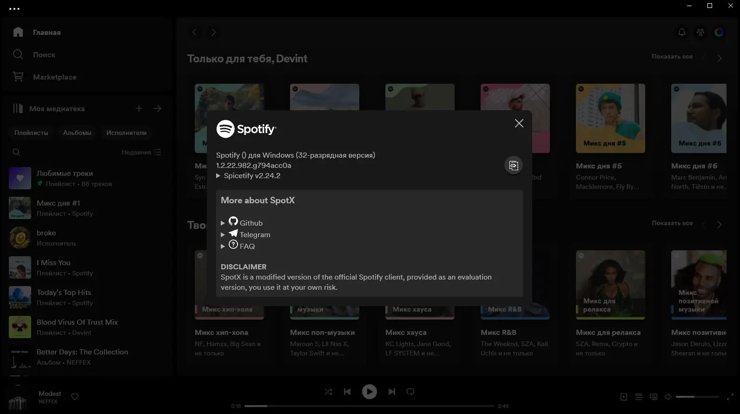Image resolution: width=740 pixels, height=414 pixels.
Task: Expand the Github section
Action: coord(242,222)
